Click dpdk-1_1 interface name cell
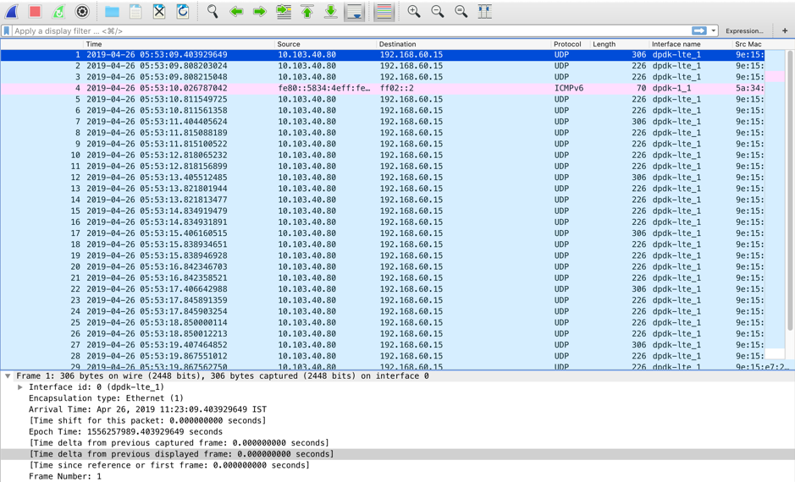The image size is (795, 482). [671, 88]
